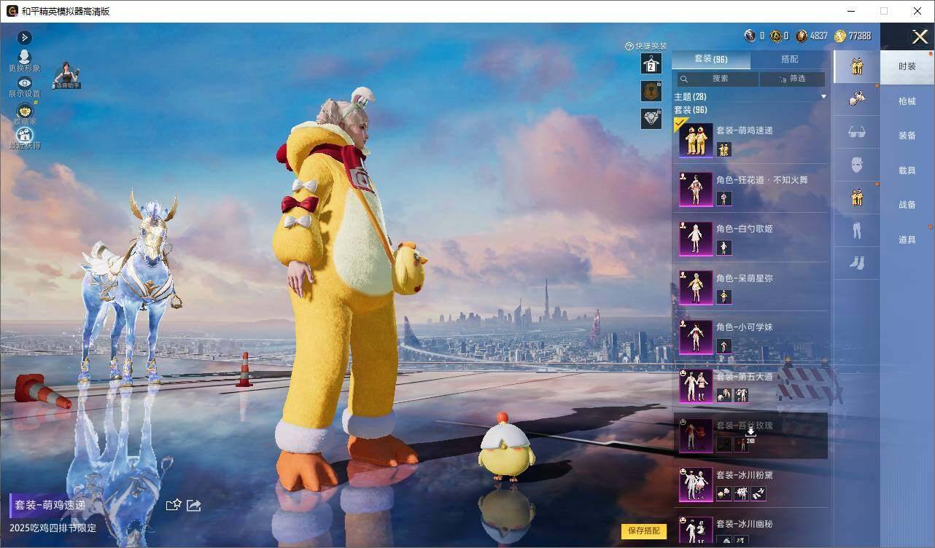Open the 语音助手 voice assistant avatar
The image size is (935, 548).
coord(66,75)
